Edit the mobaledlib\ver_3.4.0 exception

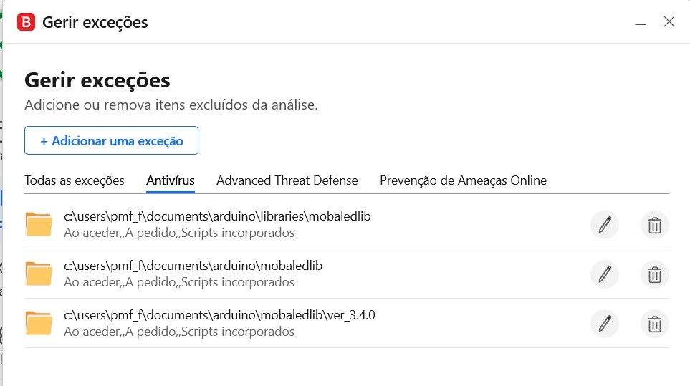(x=604, y=324)
